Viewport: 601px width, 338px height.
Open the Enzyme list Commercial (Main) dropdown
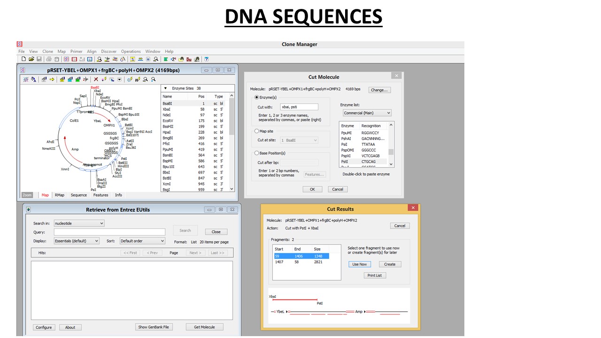[367, 113]
